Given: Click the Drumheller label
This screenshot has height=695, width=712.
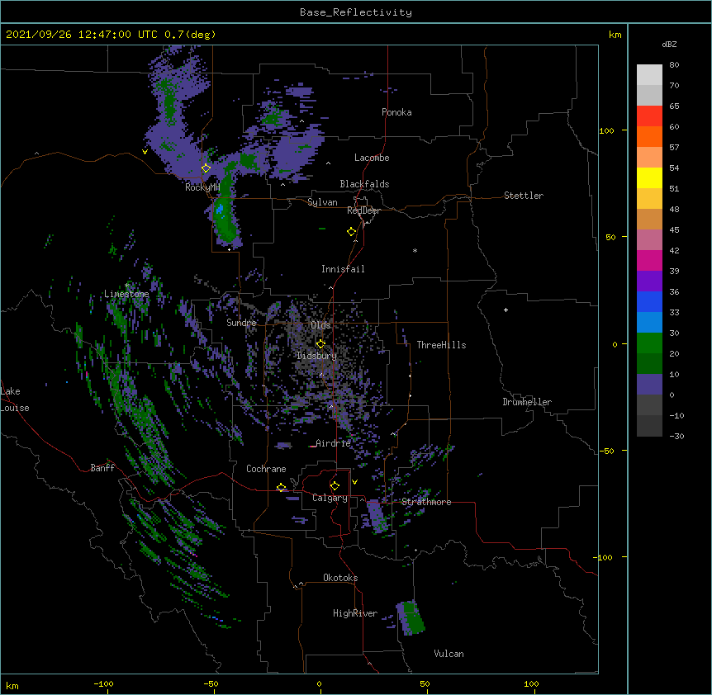Looking at the screenshot, I should pos(527,402).
